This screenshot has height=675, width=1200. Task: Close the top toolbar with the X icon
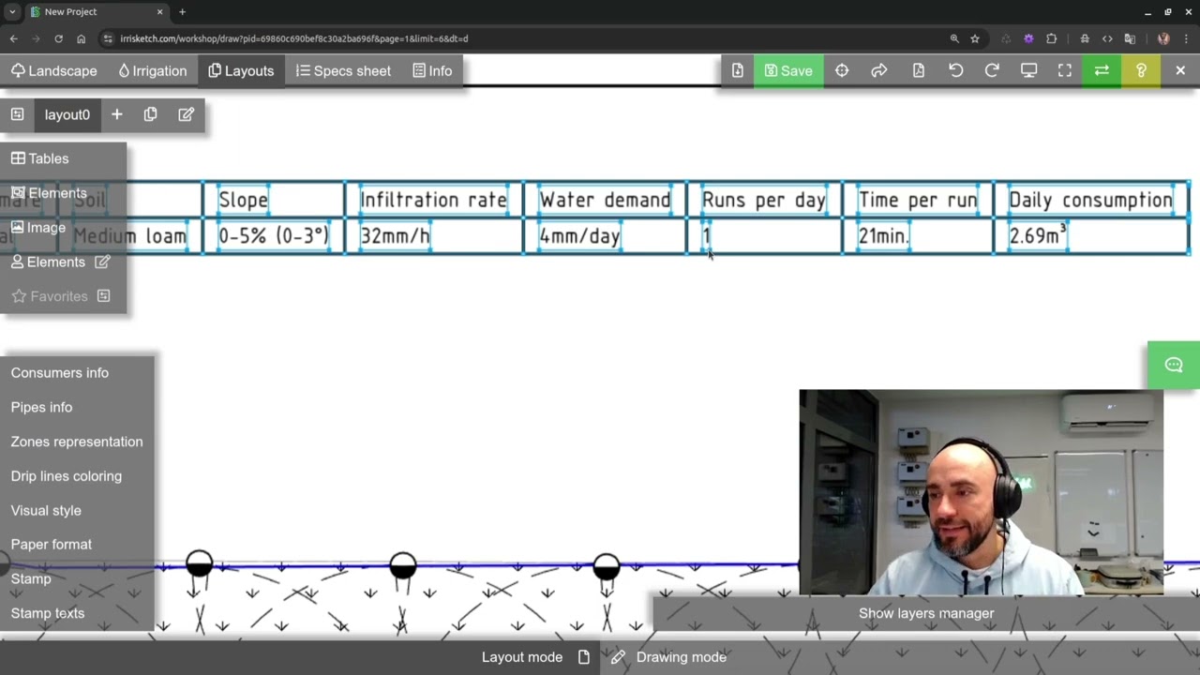[1180, 70]
